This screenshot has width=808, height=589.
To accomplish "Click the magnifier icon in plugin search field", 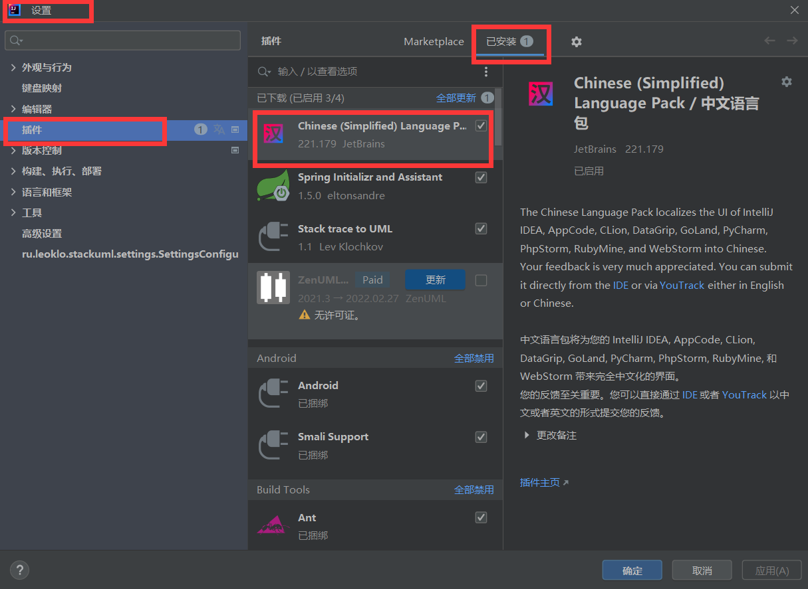I will click(x=265, y=72).
